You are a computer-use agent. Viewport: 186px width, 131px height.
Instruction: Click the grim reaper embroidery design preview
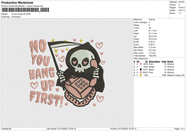pyautogui.click(x=67, y=73)
